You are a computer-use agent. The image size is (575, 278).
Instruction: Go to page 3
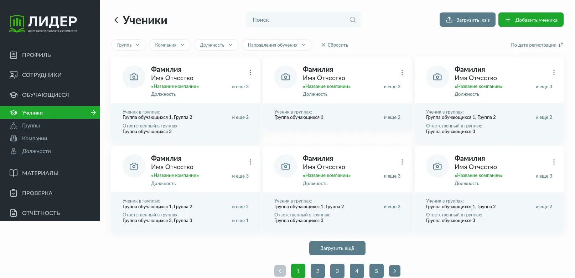tap(337, 271)
